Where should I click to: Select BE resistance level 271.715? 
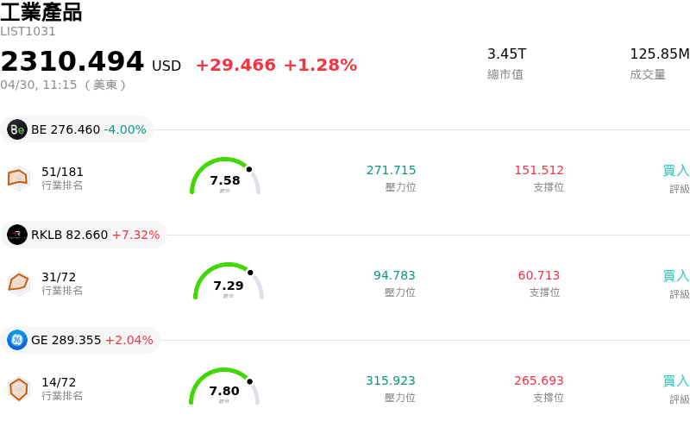pos(391,171)
